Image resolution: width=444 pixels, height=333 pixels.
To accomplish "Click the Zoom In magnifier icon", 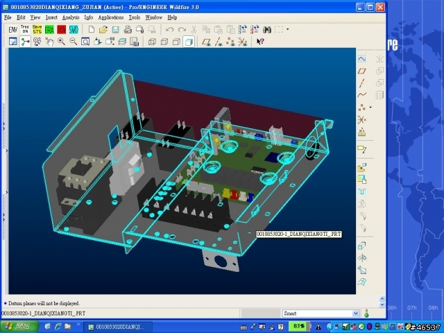I will (x=61, y=42).
